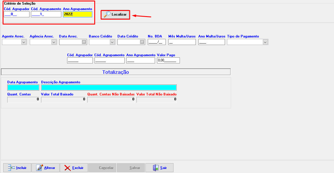Click the disabled Salvar button

point(130,168)
